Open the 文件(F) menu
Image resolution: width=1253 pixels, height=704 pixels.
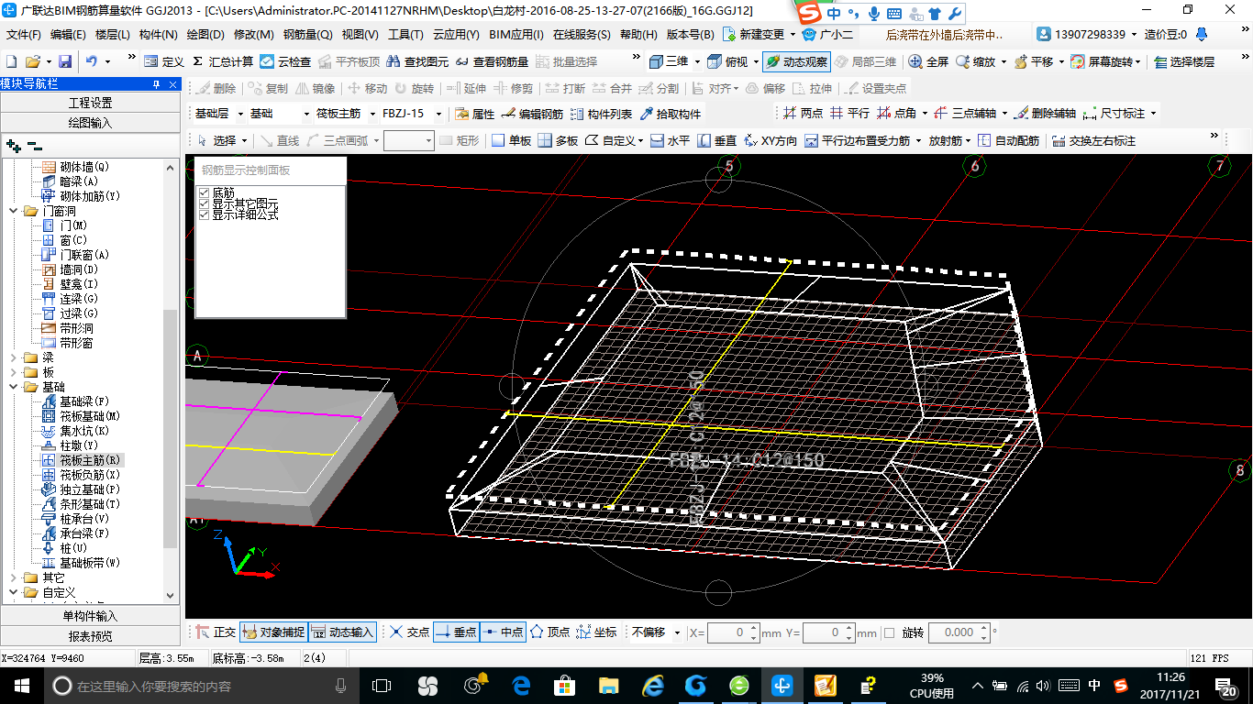[x=24, y=35]
